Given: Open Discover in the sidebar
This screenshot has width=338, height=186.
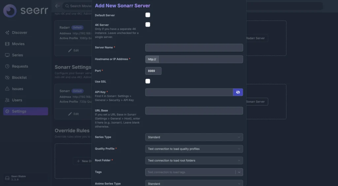Looking at the screenshot, I should 26,33.
